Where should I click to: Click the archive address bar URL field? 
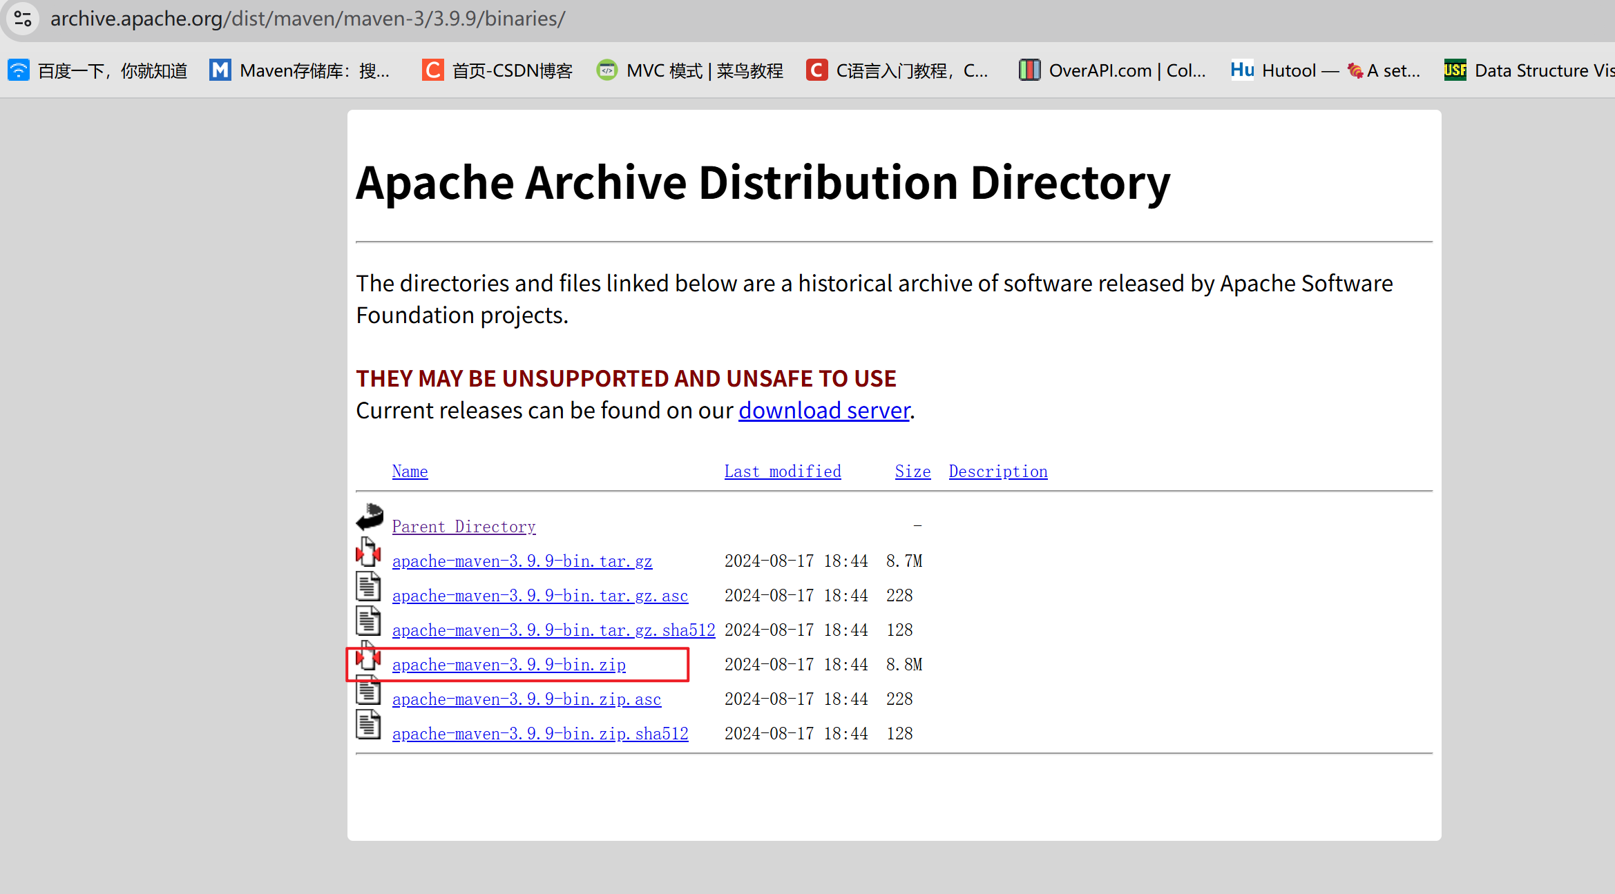[x=308, y=19]
